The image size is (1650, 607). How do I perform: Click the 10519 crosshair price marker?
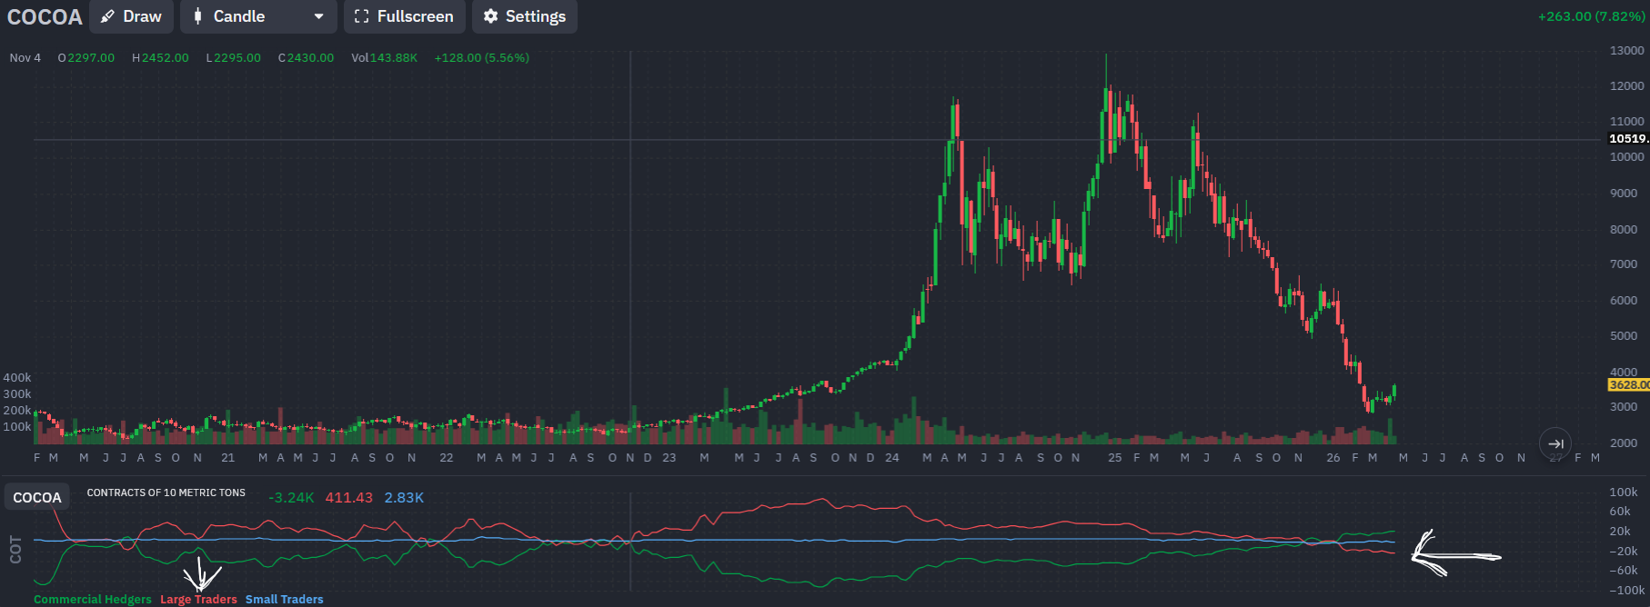(1628, 139)
